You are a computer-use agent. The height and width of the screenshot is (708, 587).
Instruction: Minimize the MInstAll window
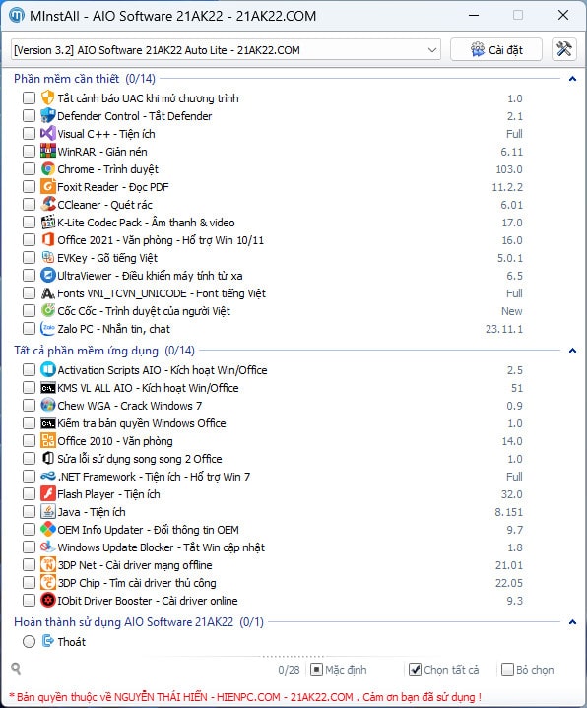point(474,15)
